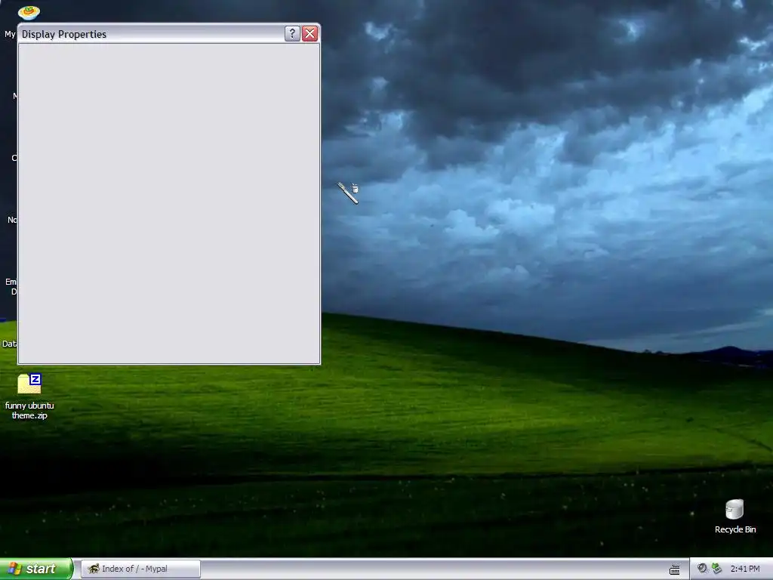Open the Start menu
This screenshot has width=773, height=580.
[36, 569]
